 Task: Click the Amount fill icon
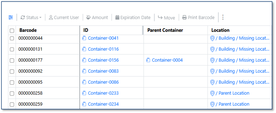pyautogui.click(x=88, y=17)
